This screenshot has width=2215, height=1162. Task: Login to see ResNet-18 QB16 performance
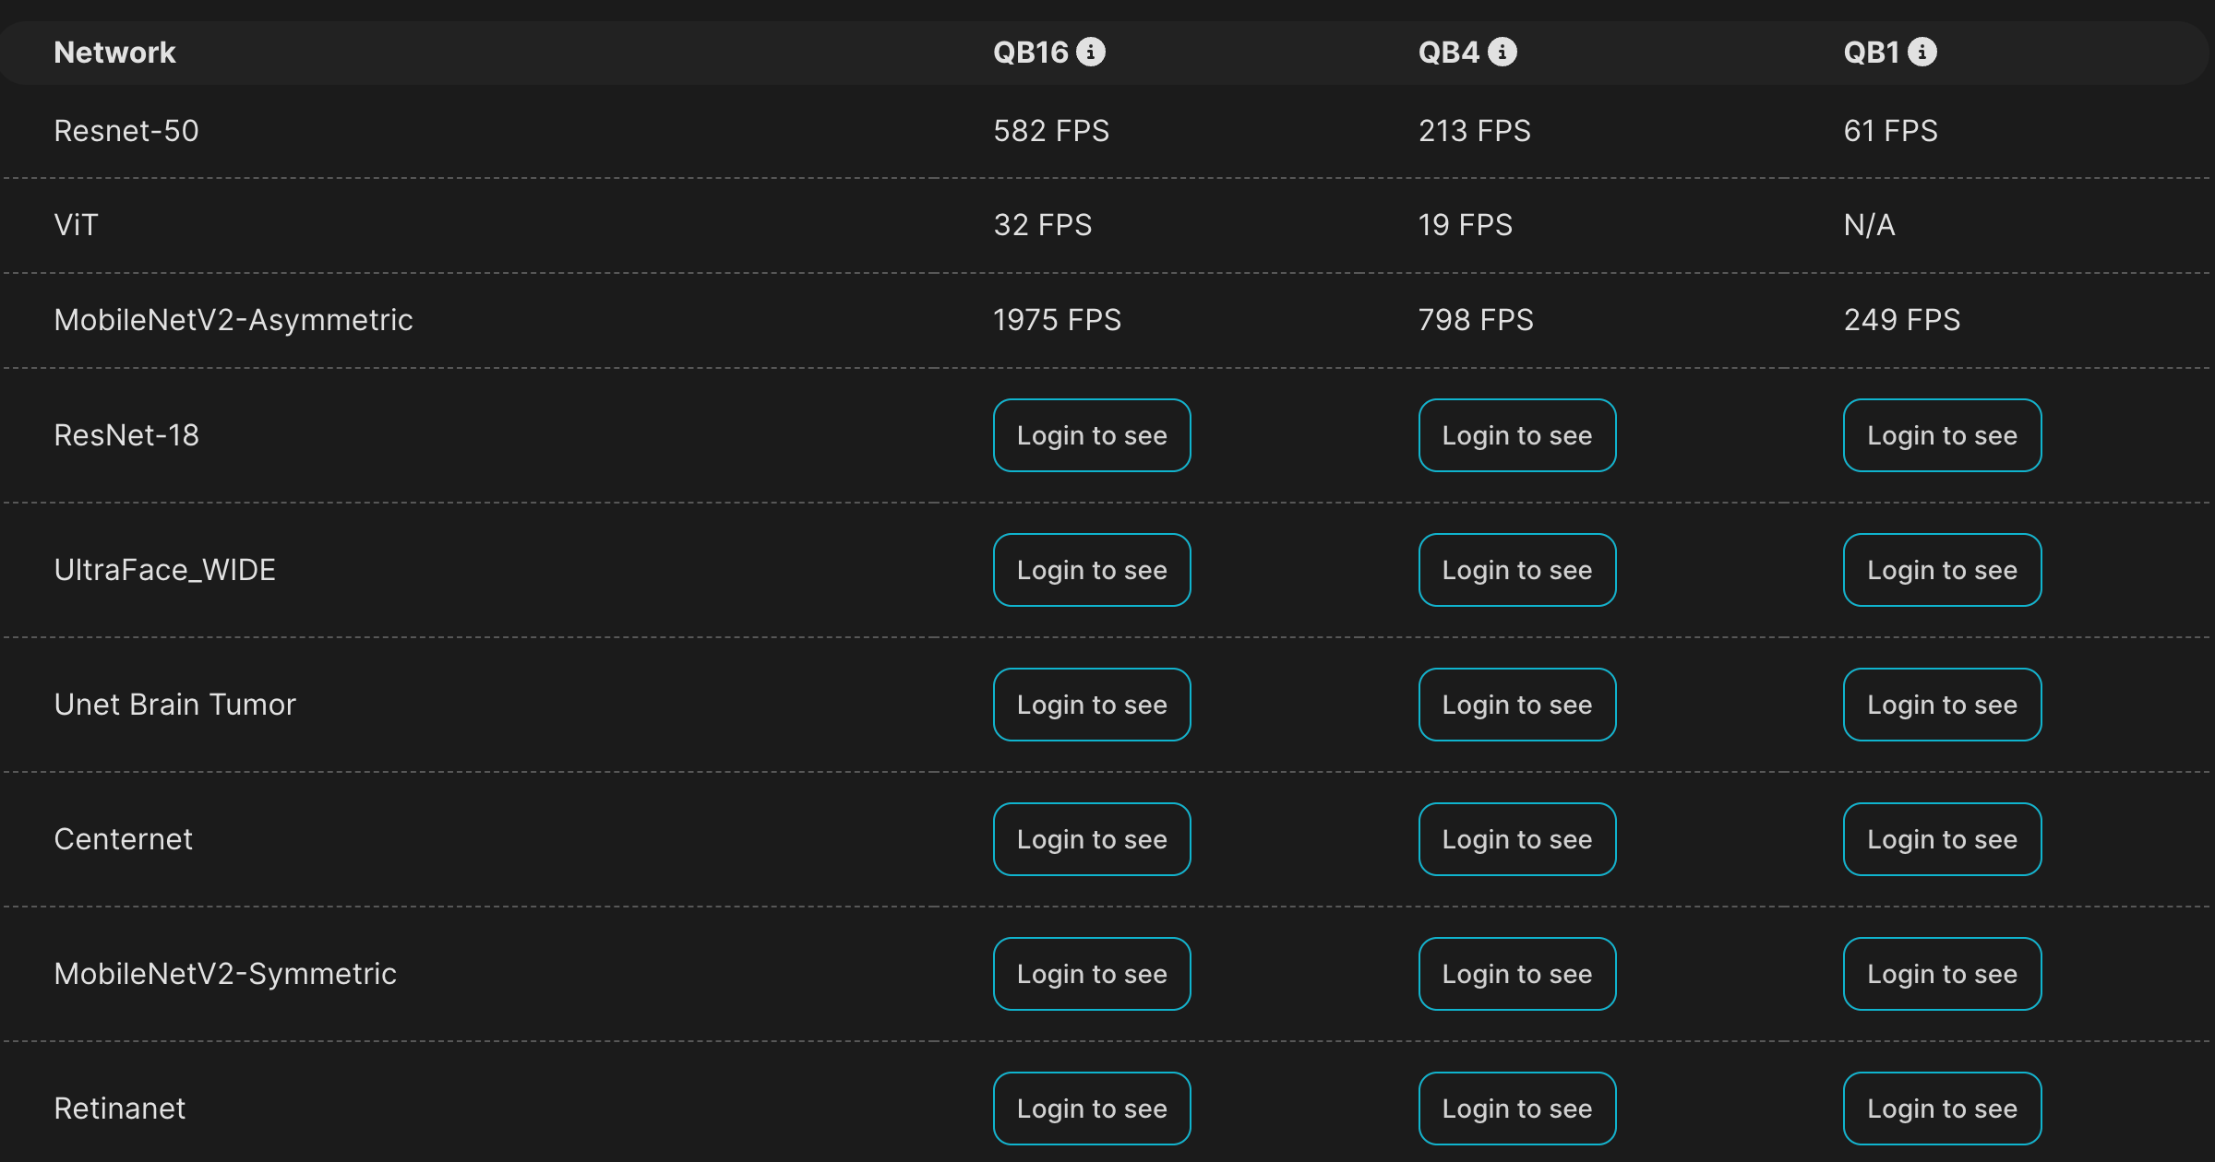tap(1092, 434)
